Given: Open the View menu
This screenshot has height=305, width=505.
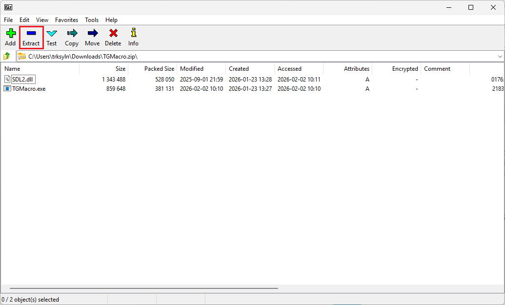Looking at the screenshot, I should (x=42, y=20).
